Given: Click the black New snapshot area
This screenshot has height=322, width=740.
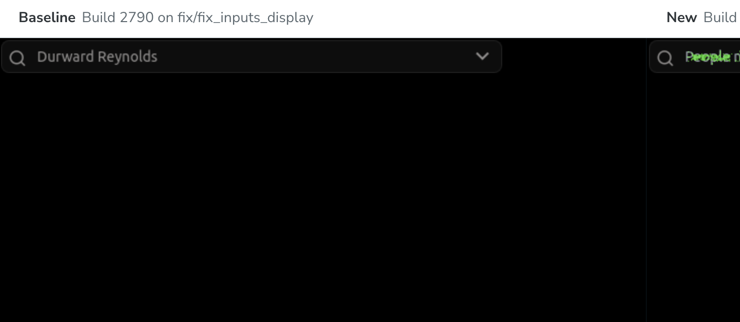Looking at the screenshot, I should [x=694, y=198].
